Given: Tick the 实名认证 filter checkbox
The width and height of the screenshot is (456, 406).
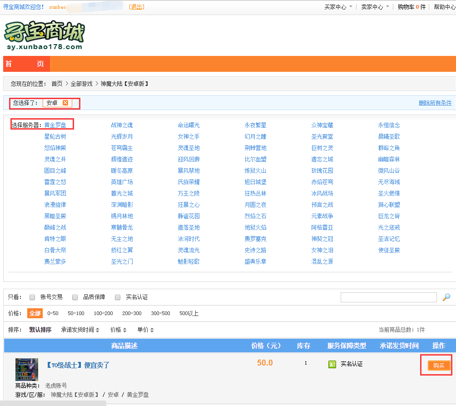Looking at the screenshot, I should coord(118,297).
